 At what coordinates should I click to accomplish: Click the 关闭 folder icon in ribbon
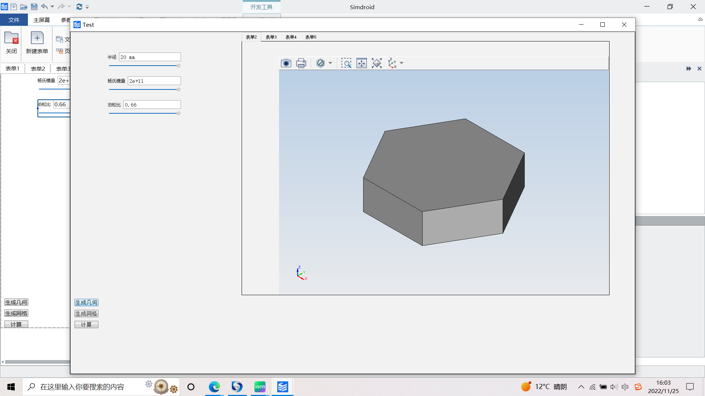[x=11, y=38]
